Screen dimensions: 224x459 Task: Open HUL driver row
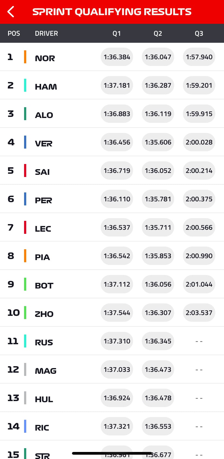pos(112,398)
